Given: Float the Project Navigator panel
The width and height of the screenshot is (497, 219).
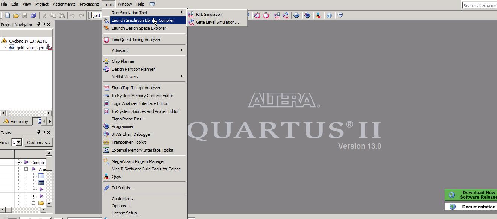Looking at the screenshot, I should pyautogui.click(x=43, y=24).
